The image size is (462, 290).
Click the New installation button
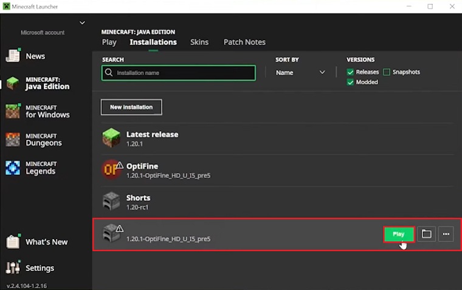(131, 107)
